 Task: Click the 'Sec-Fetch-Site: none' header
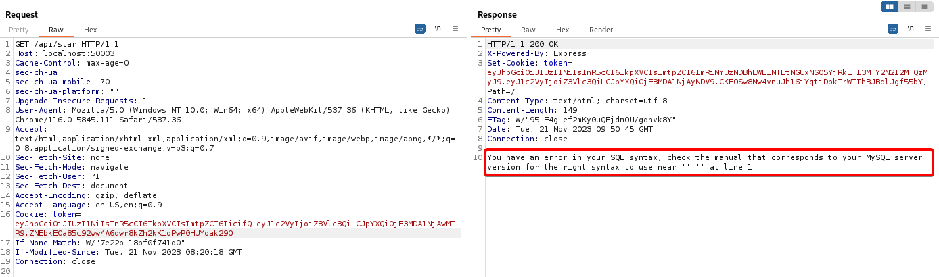[x=63, y=157]
